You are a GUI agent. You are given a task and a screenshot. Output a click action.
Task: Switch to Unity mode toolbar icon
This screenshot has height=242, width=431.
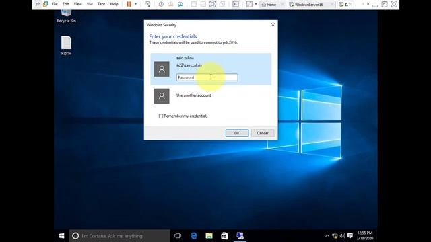click(x=222, y=4)
